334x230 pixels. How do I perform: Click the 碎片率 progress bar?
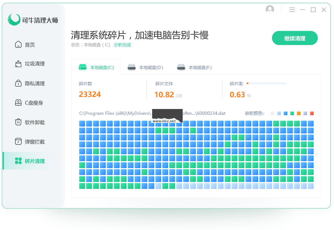point(266,83)
